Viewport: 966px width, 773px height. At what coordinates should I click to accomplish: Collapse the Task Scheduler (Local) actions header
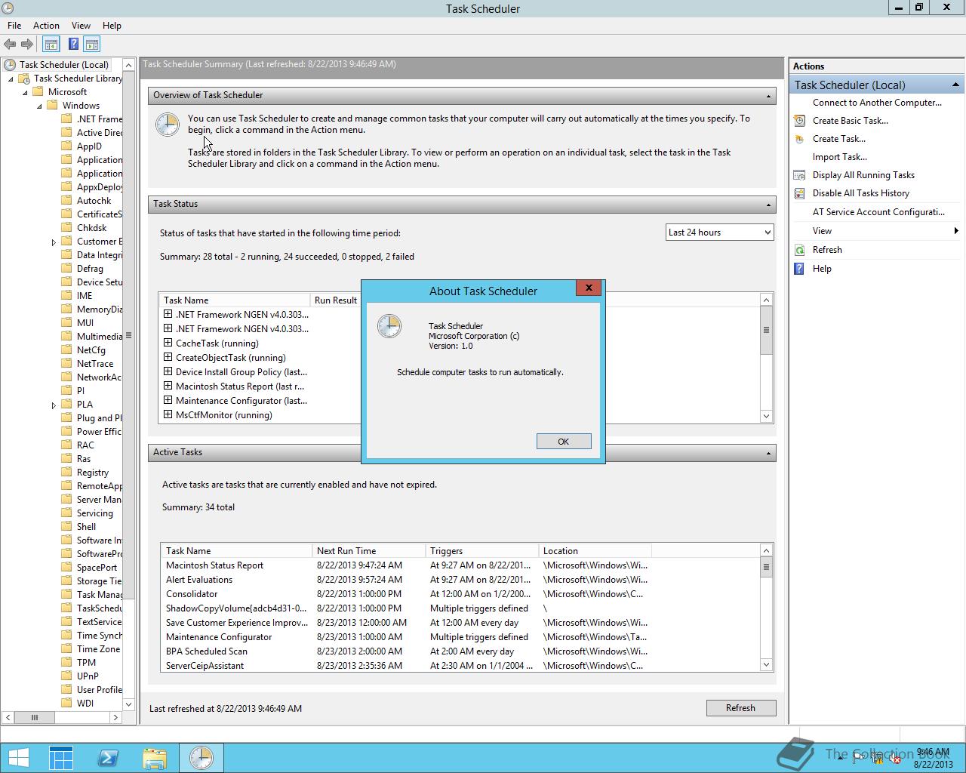tap(955, 85)
